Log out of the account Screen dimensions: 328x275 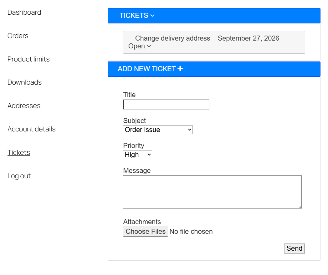[x=19, y=176]
